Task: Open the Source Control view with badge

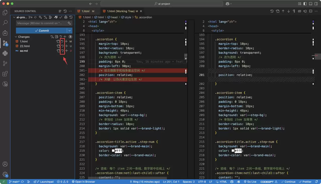Action: [x=5, y=43]
